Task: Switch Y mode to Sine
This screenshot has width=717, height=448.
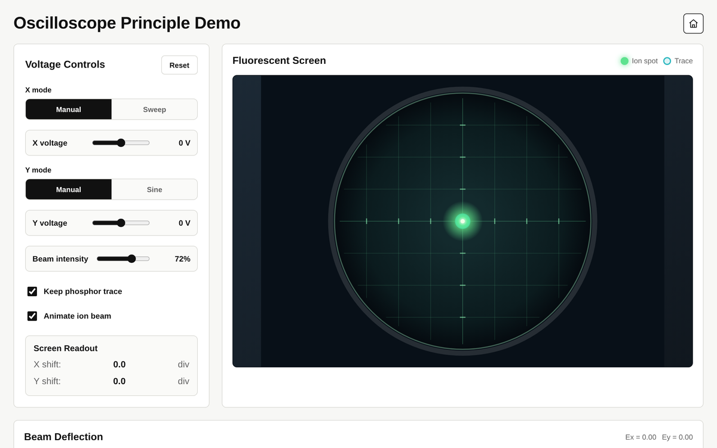Action: [x=154, y=189]
